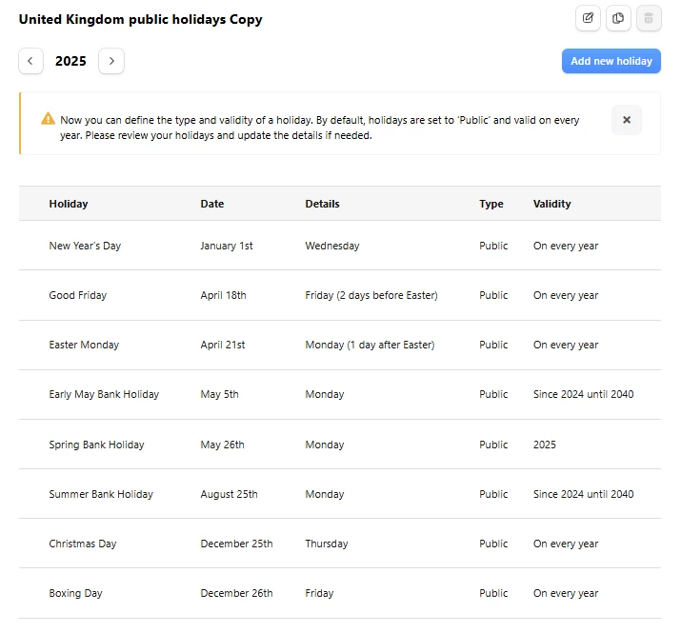Click the May 26th date cell
681x633 pixels.
click(x=222, y=445)
